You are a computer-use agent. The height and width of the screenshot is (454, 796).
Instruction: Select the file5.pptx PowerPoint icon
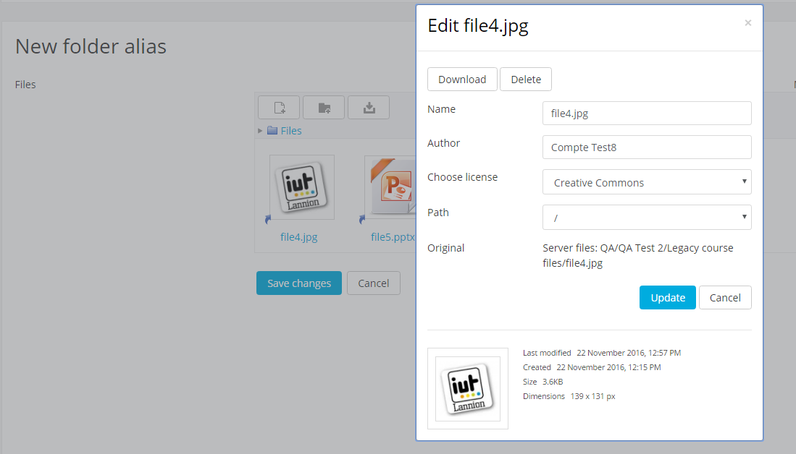390,187
